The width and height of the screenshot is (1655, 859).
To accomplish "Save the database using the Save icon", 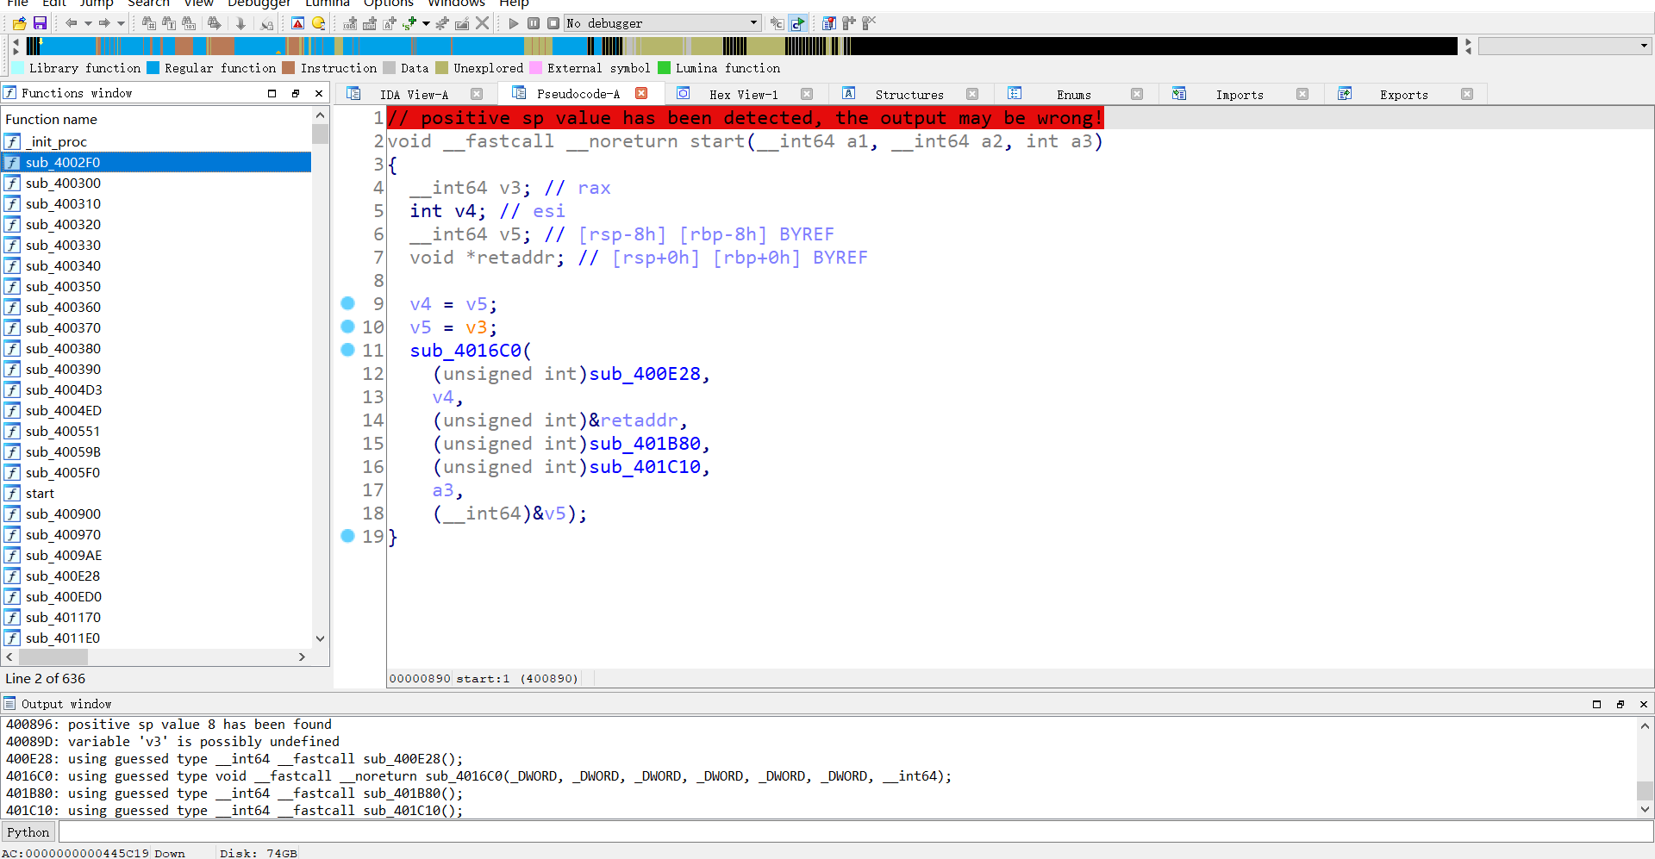I will [41, 23].
